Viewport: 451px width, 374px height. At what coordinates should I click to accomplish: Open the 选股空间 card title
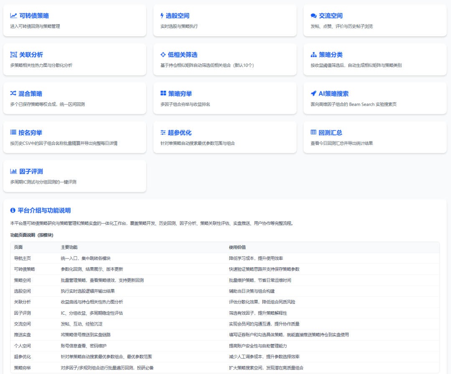point(177,16)
